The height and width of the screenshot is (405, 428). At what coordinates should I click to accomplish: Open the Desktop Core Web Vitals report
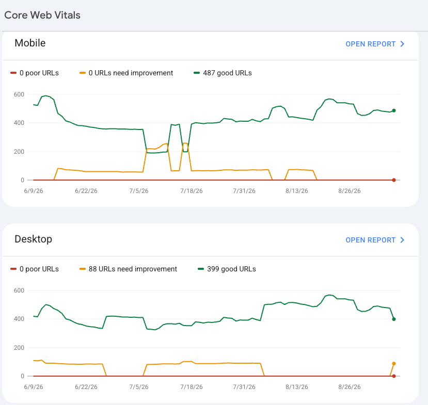(375, 240)
